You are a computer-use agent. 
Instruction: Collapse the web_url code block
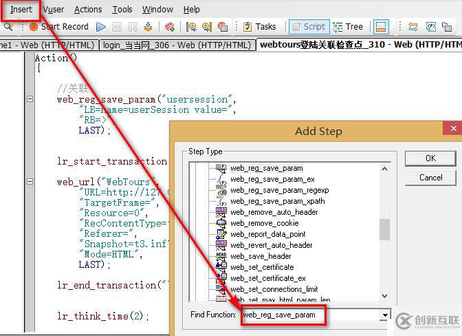(30, 182)
